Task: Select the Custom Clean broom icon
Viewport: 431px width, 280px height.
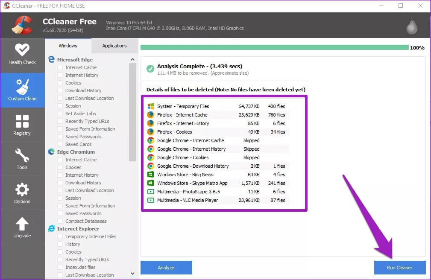Action: (22, 86)
